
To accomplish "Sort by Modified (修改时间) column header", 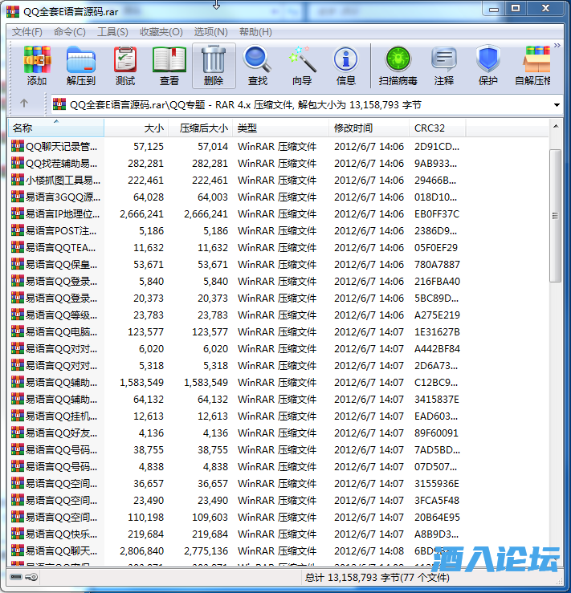I will [x=369, y=128].
